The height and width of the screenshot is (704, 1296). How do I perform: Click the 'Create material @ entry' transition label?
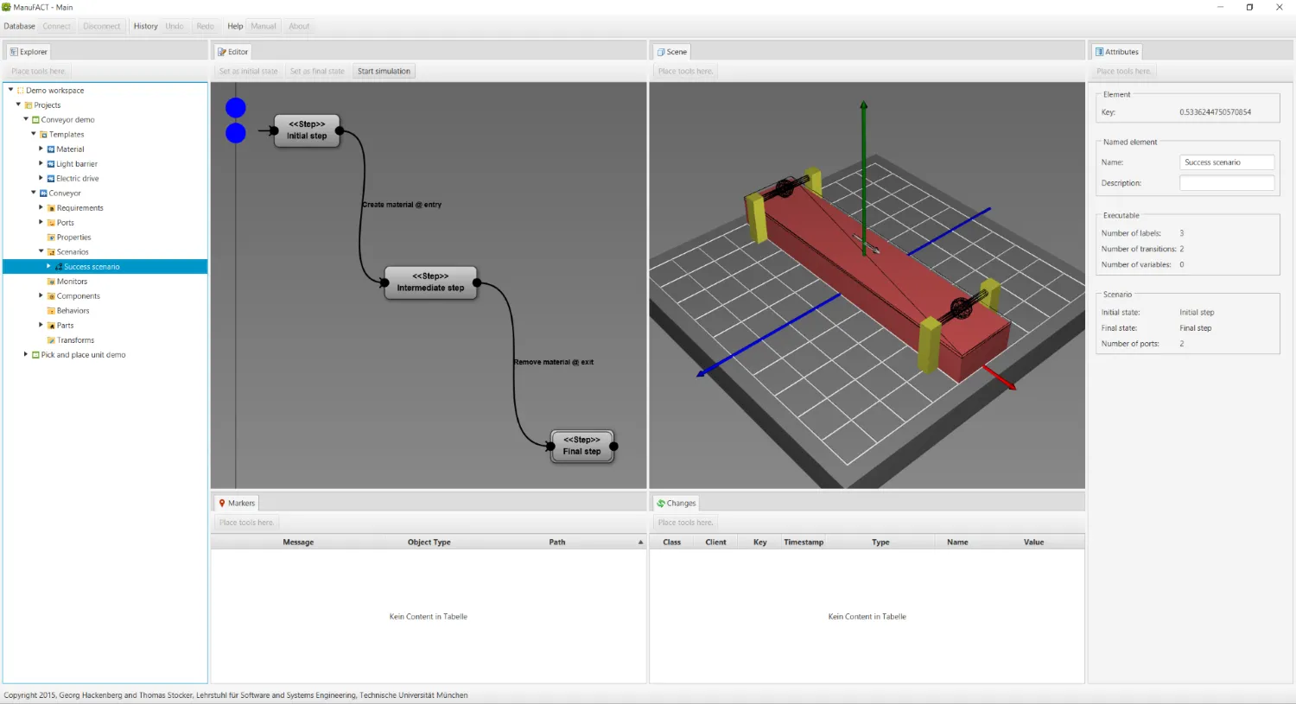click(402, 205)
